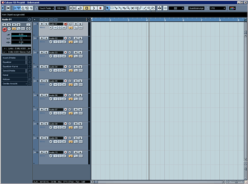Click the vertical scrollbar down arrow
This screenshot has height=184, width=248.
click(x=246, y=160)
